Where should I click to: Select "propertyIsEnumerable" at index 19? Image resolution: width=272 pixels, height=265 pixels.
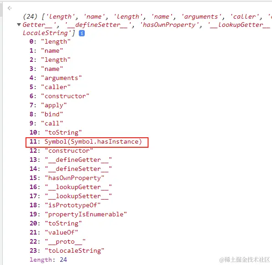(78, 214)
